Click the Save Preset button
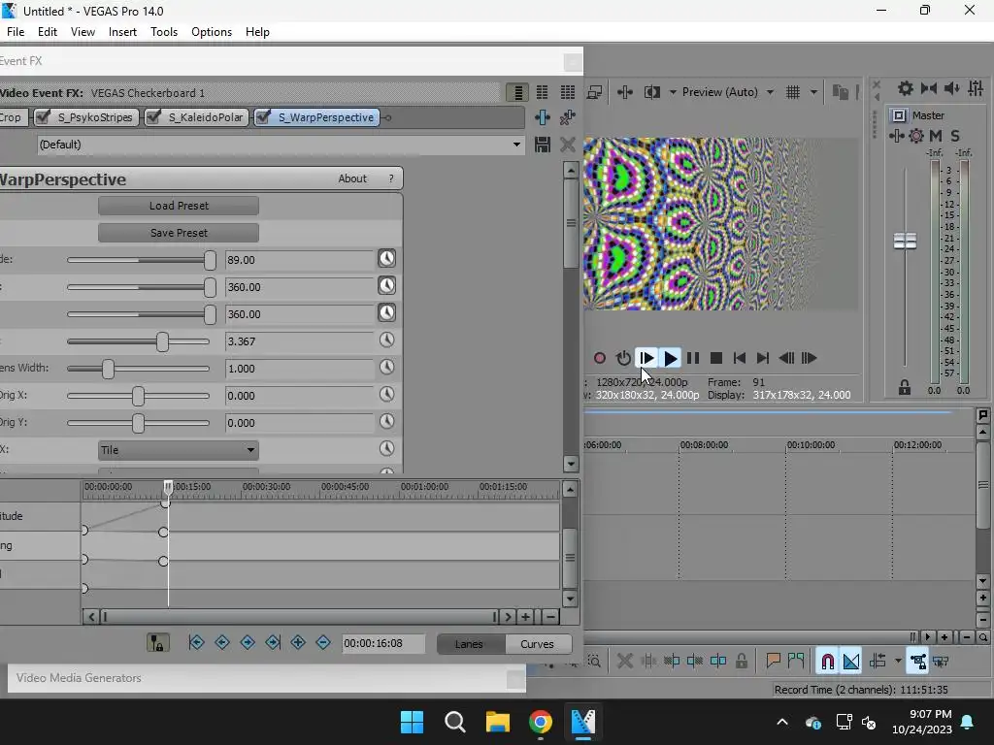Screen dimensions: 994x745 tap(179, 233)
